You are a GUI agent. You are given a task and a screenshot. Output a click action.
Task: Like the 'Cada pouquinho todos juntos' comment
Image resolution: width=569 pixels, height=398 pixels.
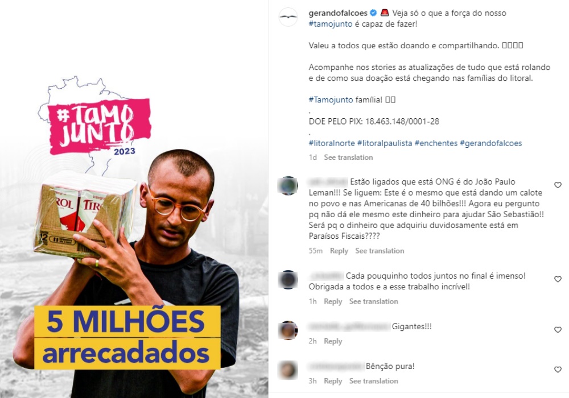click(558, 279)
